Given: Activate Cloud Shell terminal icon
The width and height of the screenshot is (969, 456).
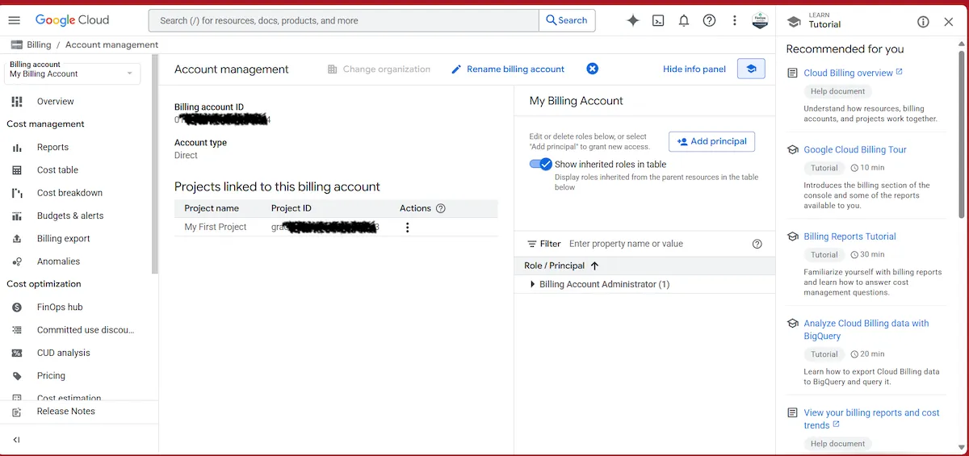Looking at the screenshot, I should pyautogui.click(x=658, y=20).
